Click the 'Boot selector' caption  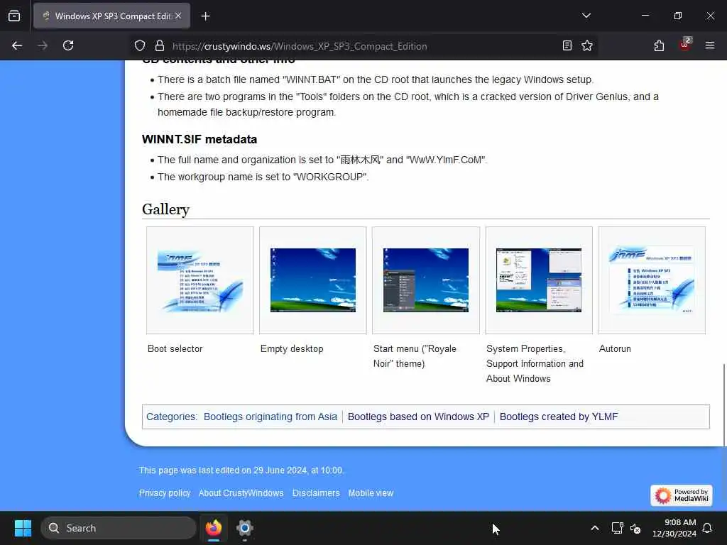(175, 349)
